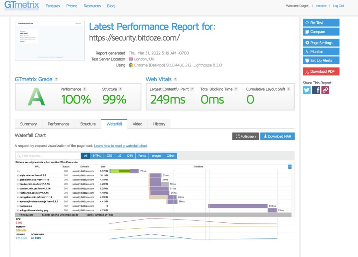The height and width of the screenshot is (257, 358).
Task: Go to the Blog
Action: pos(111,6)
